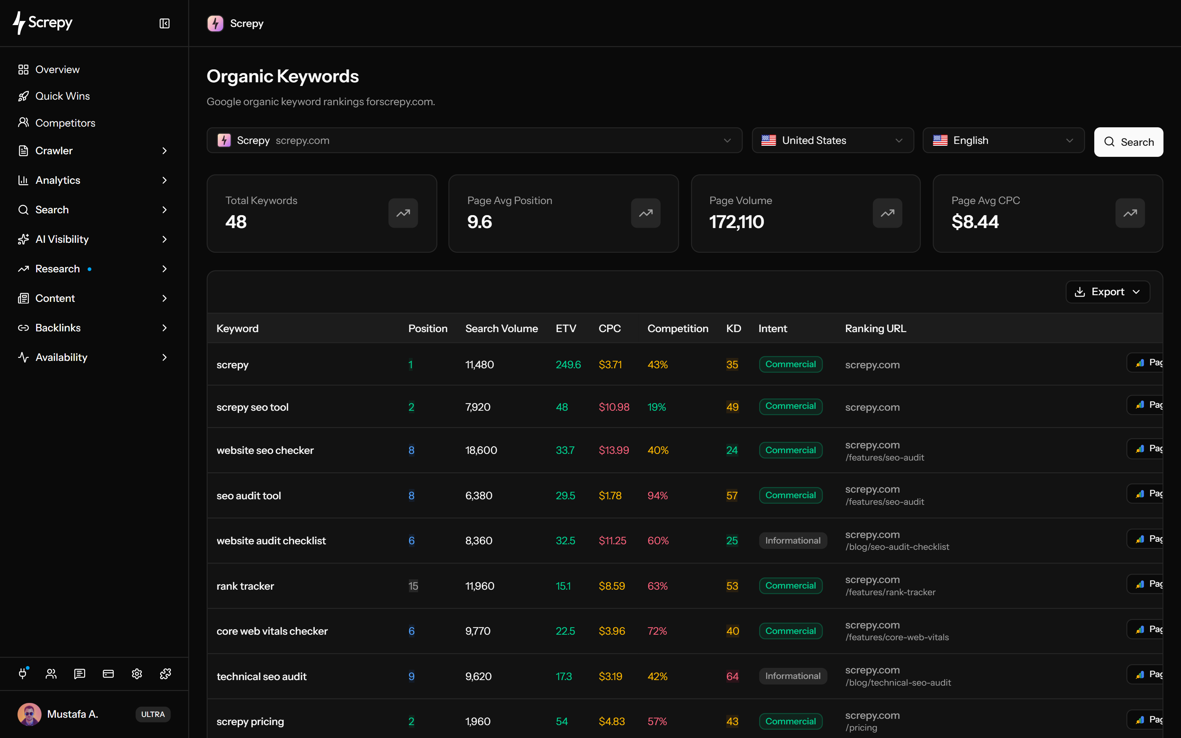
Task: Open the billing card icon
Action: pyautogui.click(x=109, y=673)
